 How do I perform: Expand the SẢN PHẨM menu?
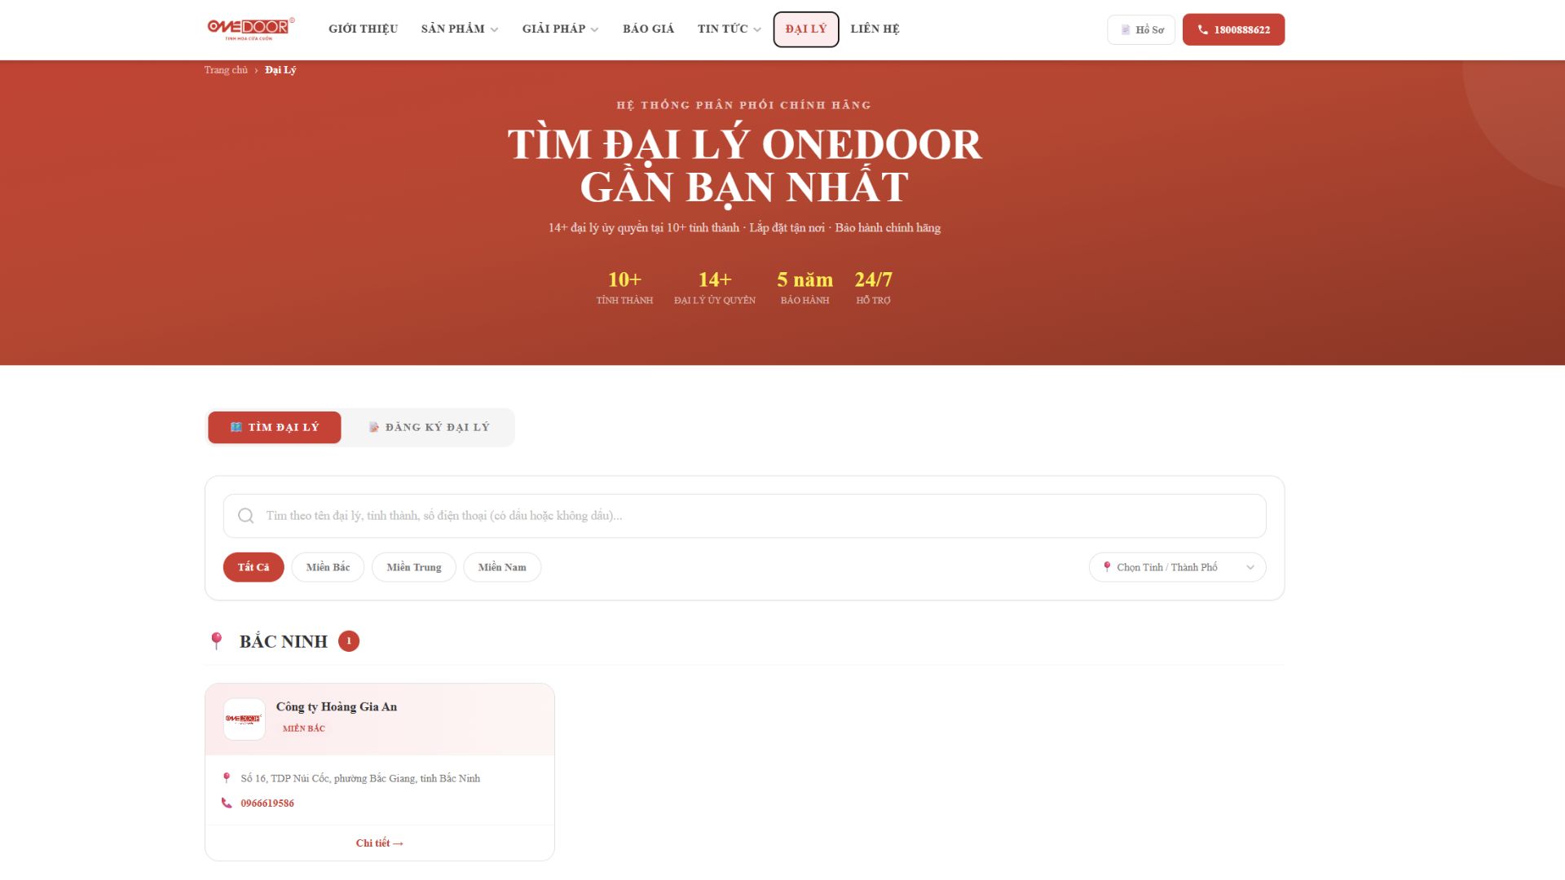(459, 29)
